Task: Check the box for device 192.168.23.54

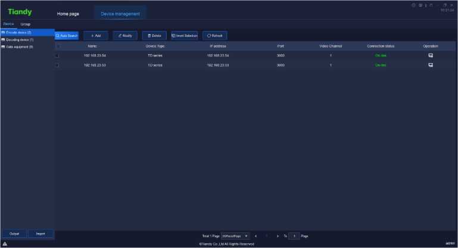Action: point(57,55)
